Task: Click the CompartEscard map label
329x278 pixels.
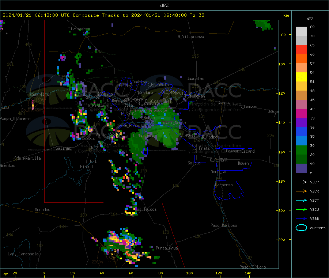Action: pyautogui.click(x=240, y=151)
